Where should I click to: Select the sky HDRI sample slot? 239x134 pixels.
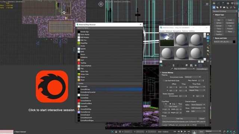[167, 39]
